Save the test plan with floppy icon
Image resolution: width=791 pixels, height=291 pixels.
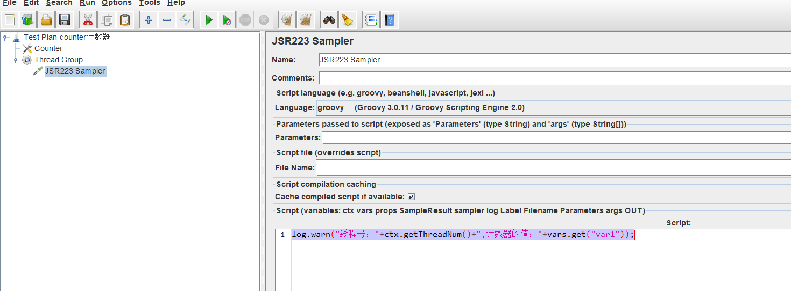click(x=65, y=20)
